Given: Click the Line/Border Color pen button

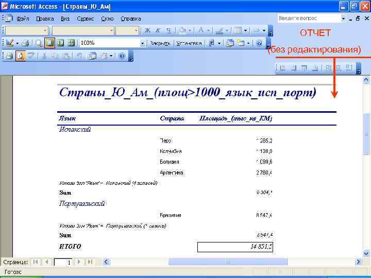Looking at the screenshot, I should point(220,30).
